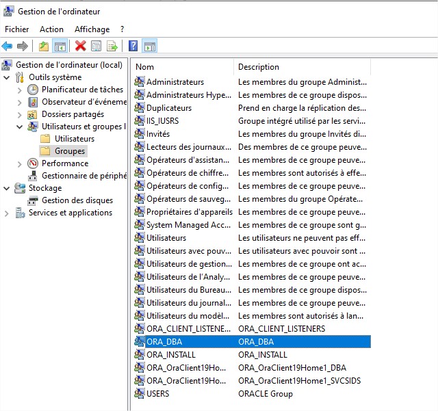This screenshot has height=411, width=438.
Task: Click the Stockage icon in tree
Action: 20,188
